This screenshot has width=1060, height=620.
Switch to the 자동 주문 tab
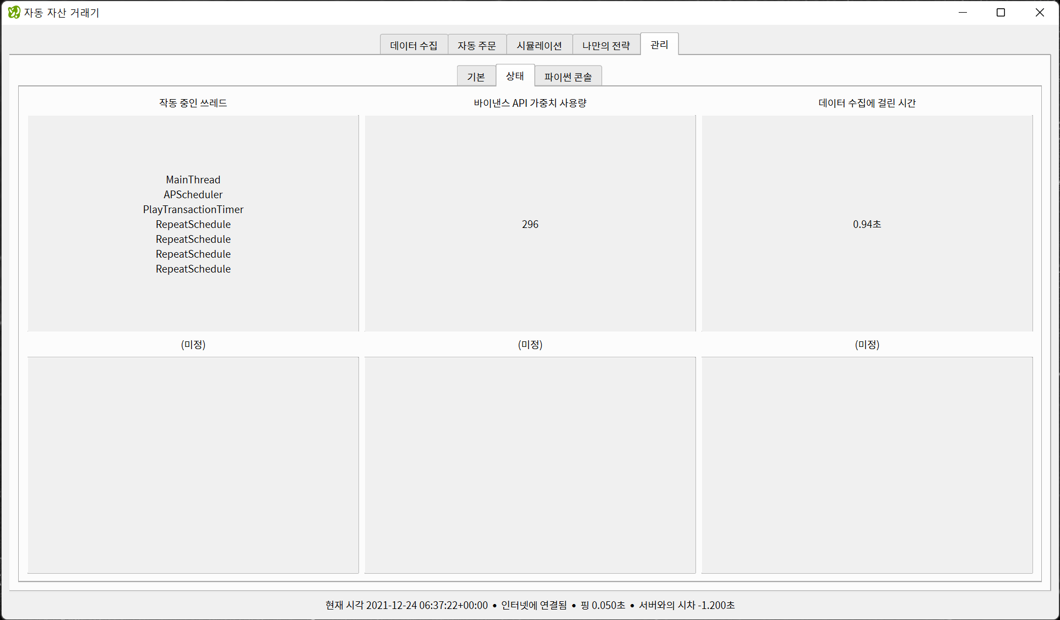476,46
